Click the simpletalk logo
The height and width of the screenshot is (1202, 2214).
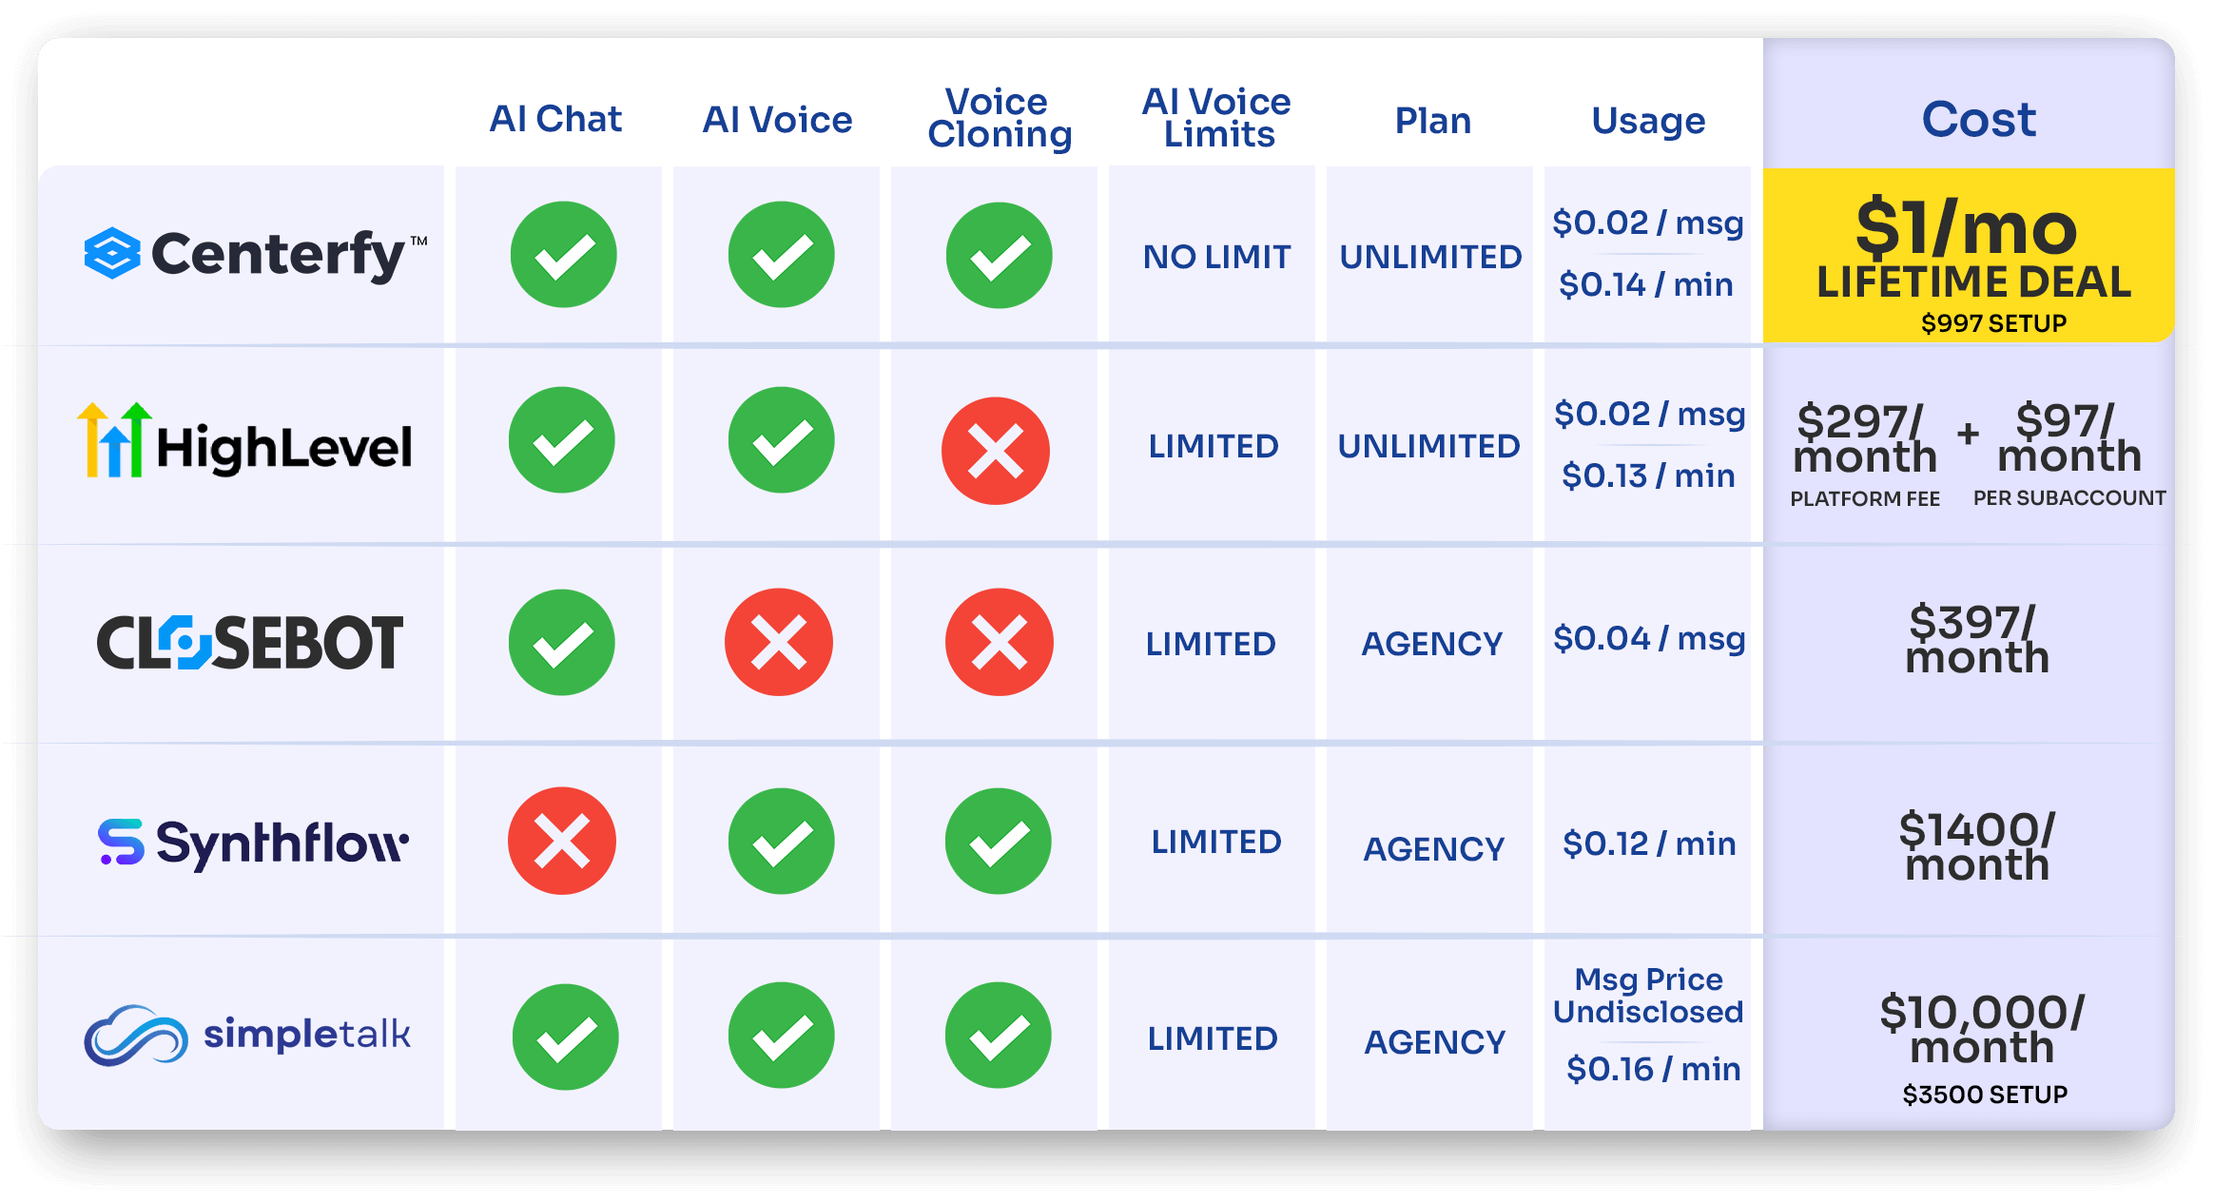[247, 1035]
